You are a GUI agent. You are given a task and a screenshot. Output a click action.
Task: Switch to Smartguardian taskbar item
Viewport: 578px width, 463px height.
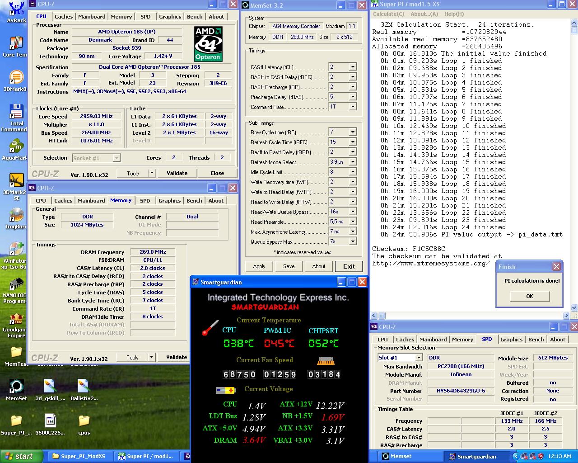[x=477, y=456]
